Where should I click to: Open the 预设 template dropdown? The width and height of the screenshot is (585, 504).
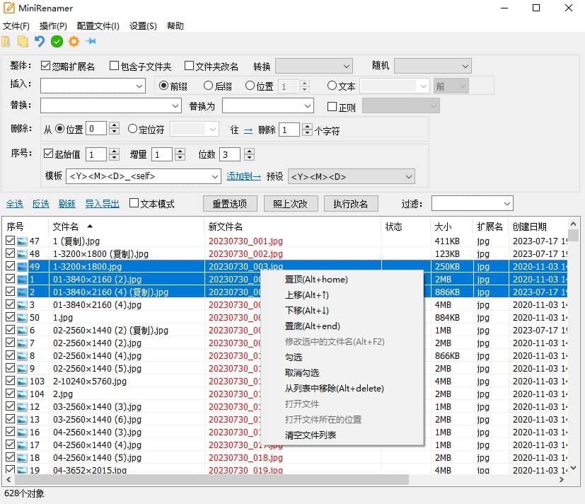point(351,176)
